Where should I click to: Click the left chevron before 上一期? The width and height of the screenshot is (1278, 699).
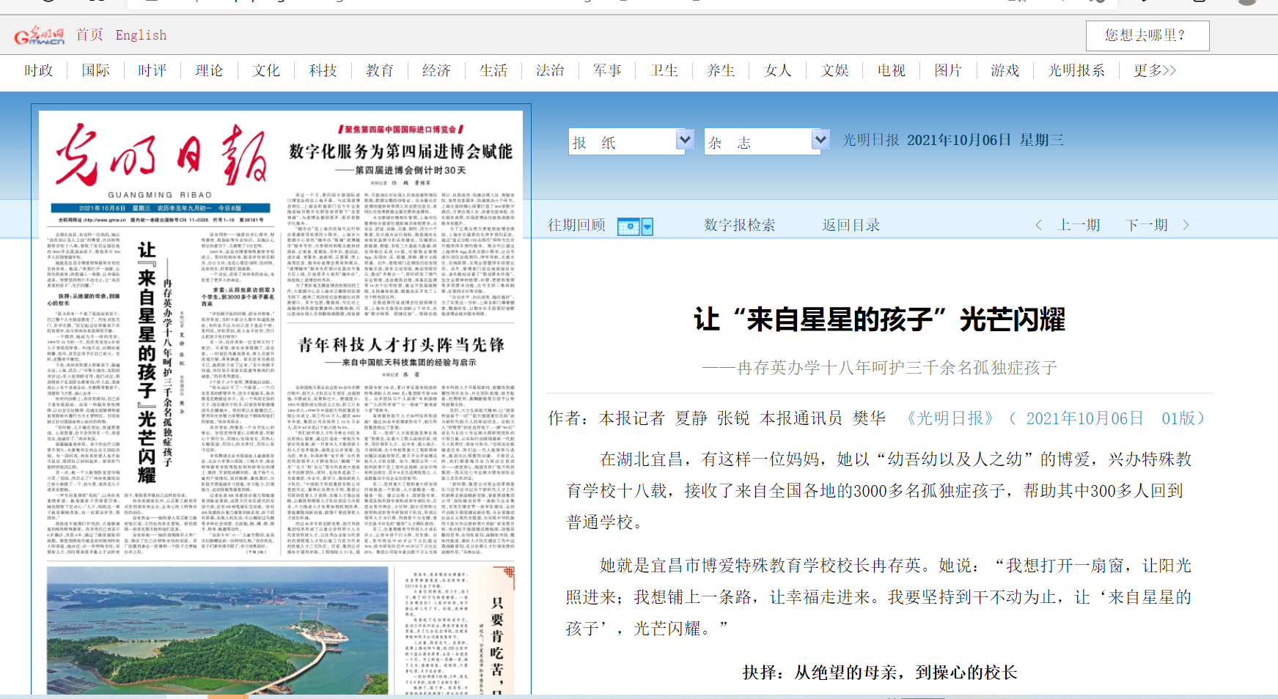click(x=1038, y=225)
